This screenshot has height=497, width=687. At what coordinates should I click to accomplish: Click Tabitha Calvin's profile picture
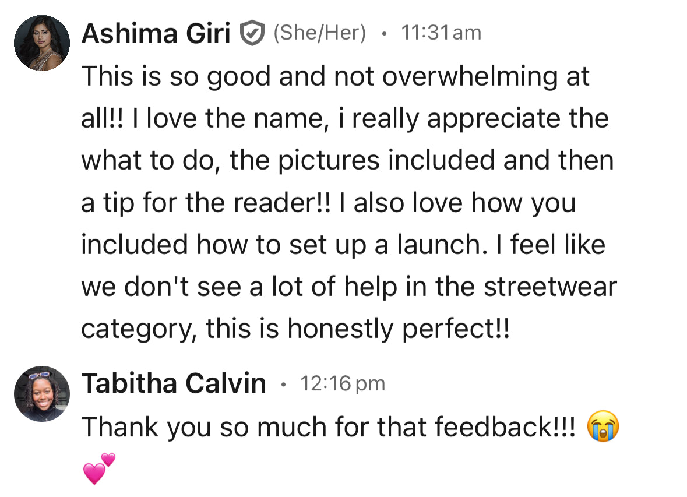(x=42, y=393)
